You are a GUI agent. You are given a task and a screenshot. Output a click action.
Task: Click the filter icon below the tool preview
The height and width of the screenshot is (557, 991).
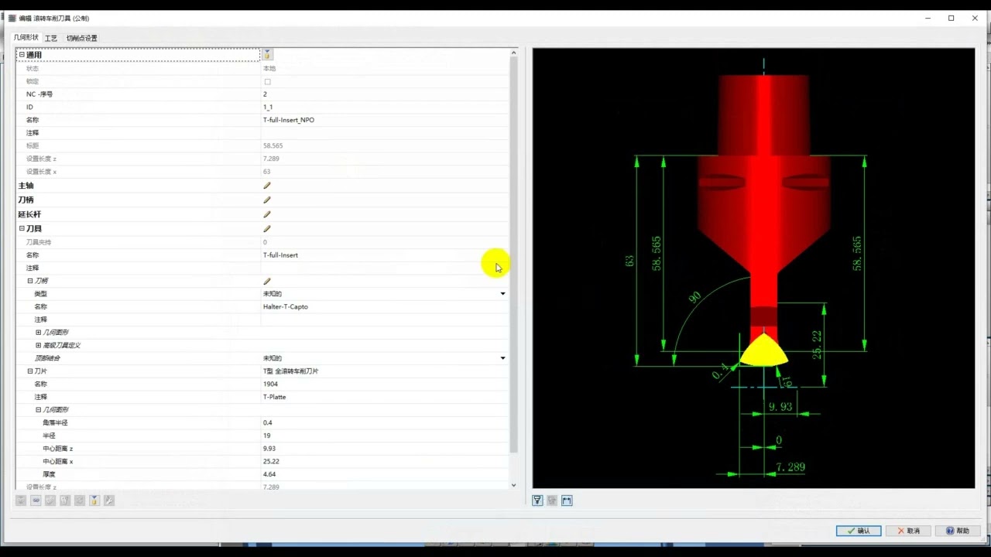[537, 501]
